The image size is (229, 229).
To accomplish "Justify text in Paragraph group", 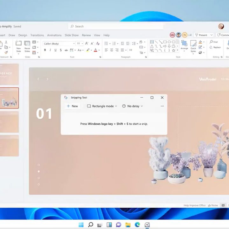I will [122, 50].
